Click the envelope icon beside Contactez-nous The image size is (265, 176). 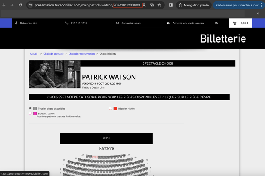coord(118,23)
